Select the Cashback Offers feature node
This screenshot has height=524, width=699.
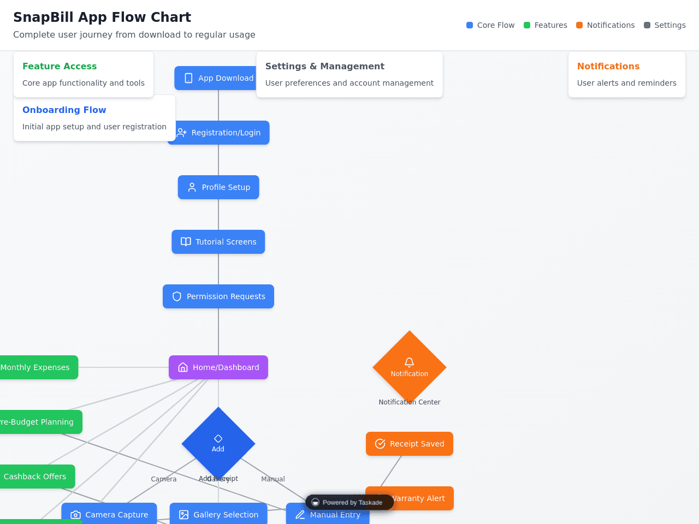tap(37, 477)
